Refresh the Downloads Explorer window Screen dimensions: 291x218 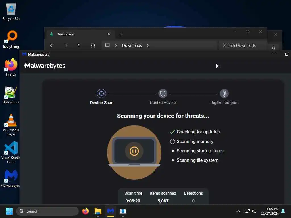coord(93,45)
